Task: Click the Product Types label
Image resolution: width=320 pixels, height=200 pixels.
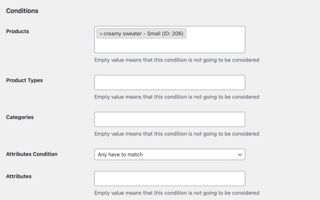Action: click(x=24, y=80)
